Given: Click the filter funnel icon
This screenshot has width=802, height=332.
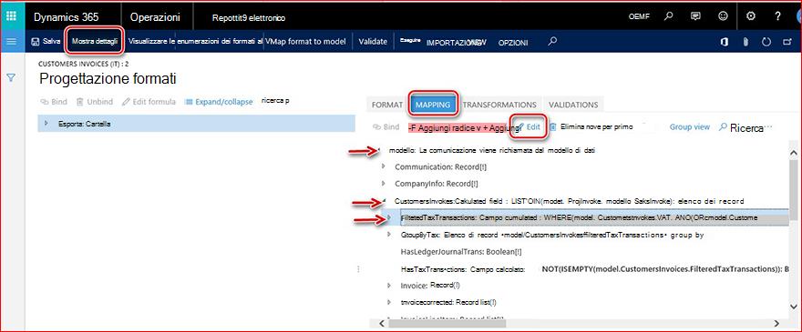Looking at the screenshot, I should [x=11, y=77].
